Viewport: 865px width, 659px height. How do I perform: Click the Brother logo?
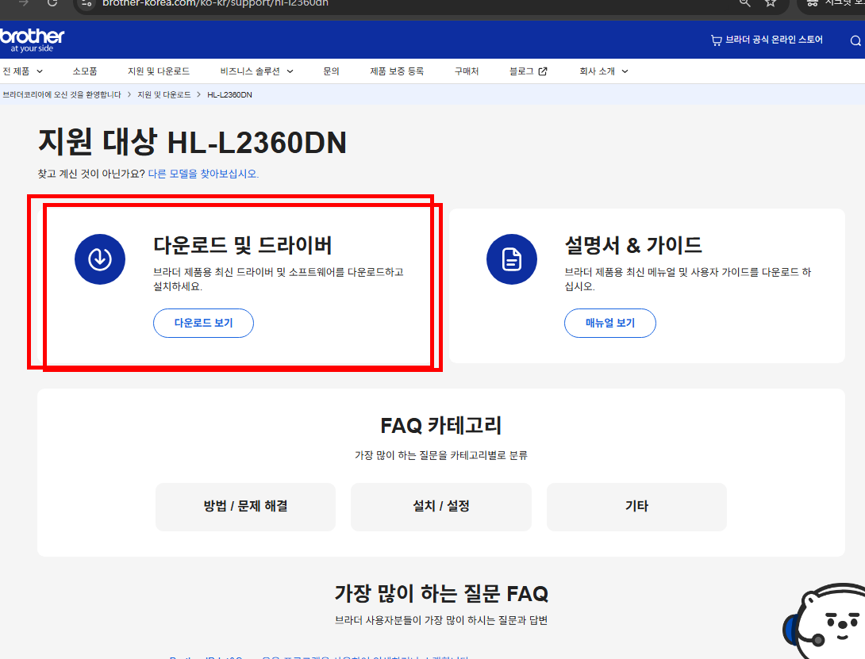coord(32,40)
